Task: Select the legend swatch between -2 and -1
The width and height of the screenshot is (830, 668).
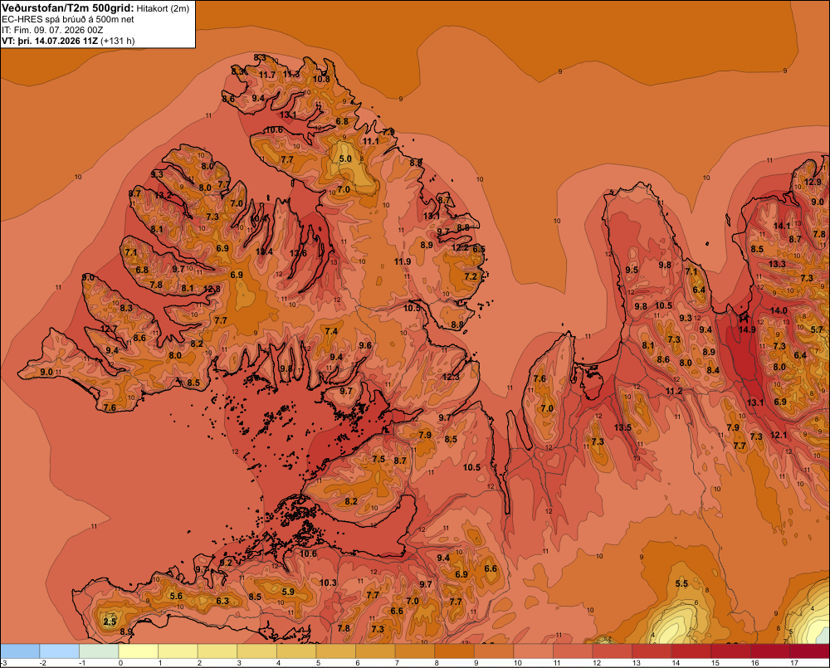Action: 59,651
